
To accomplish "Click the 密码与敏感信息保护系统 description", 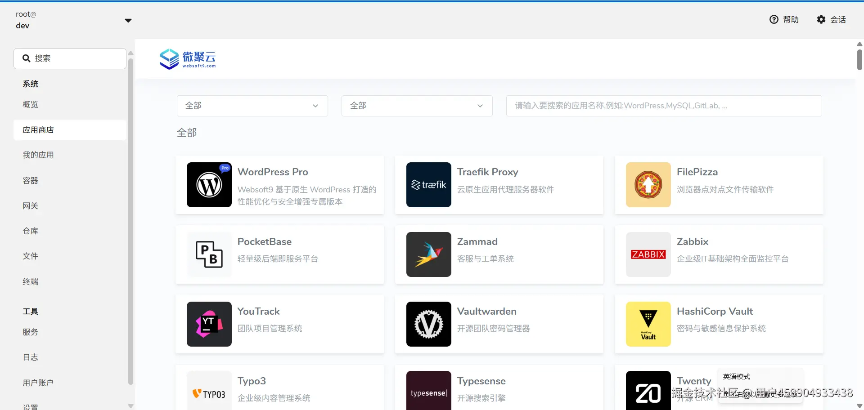I will click(x=721, y=328).
